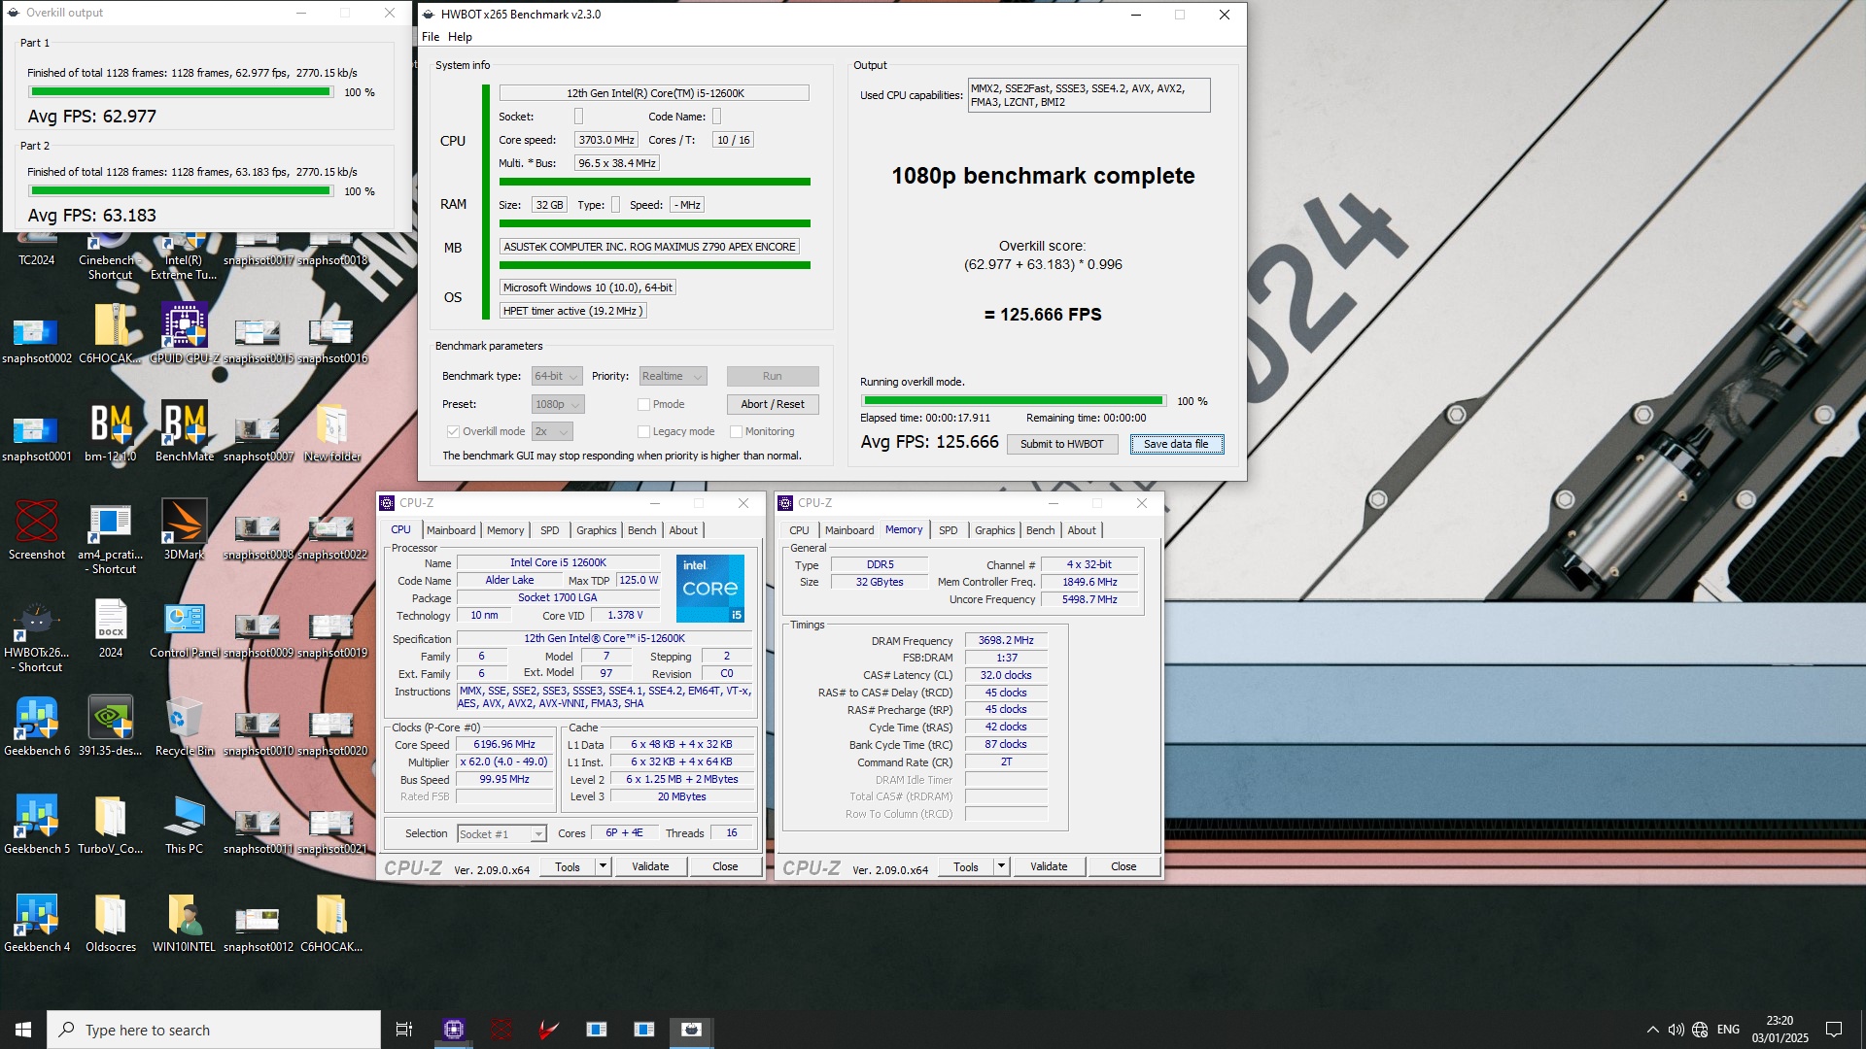This screenshot has width=1866, height=1049.
Task: Open the Recycle Bin
Action: [x=185, y=726]
